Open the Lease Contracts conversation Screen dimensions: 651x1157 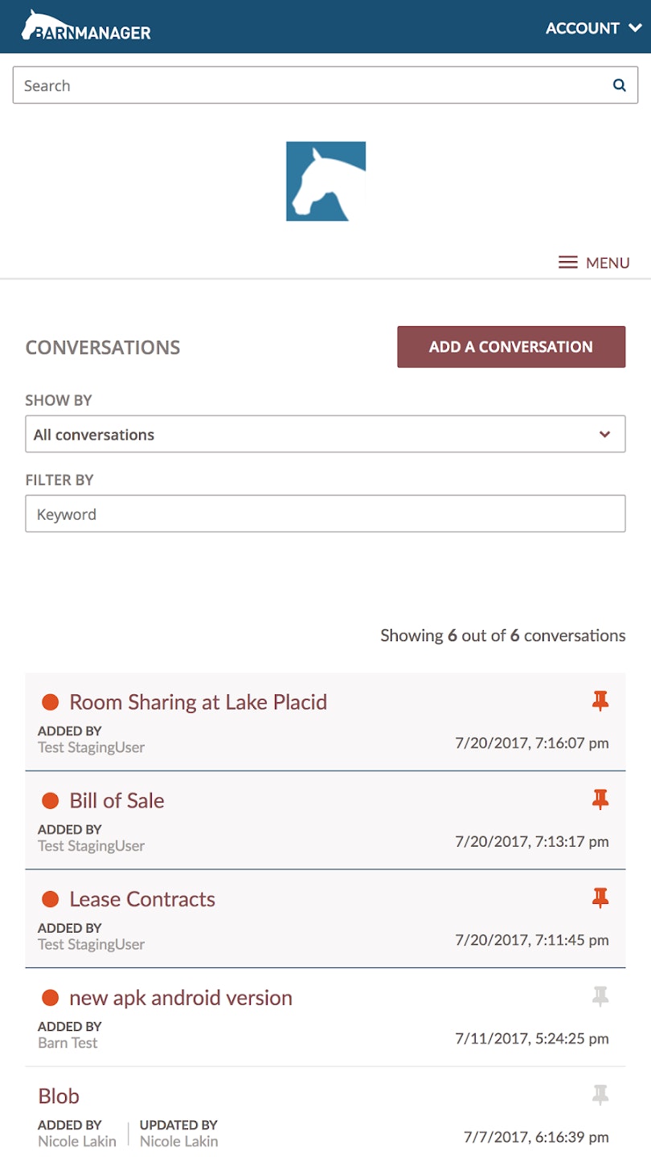point(142,899)
